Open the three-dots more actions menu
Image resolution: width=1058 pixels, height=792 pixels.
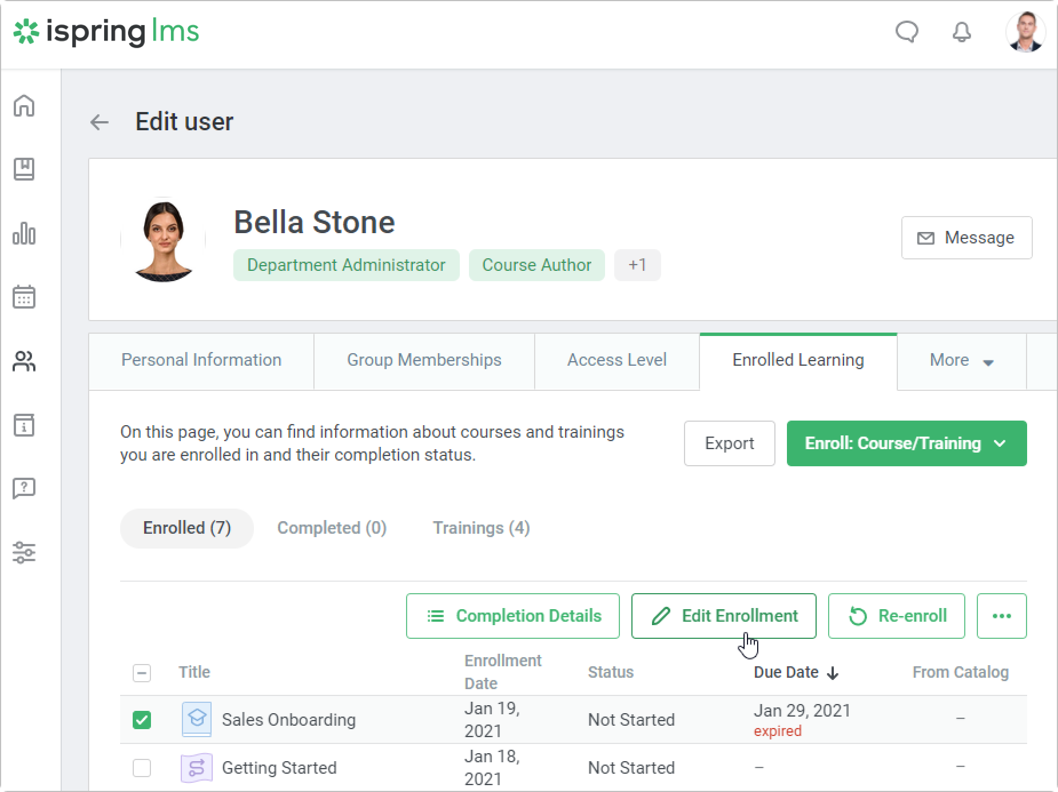(1001, 616)
